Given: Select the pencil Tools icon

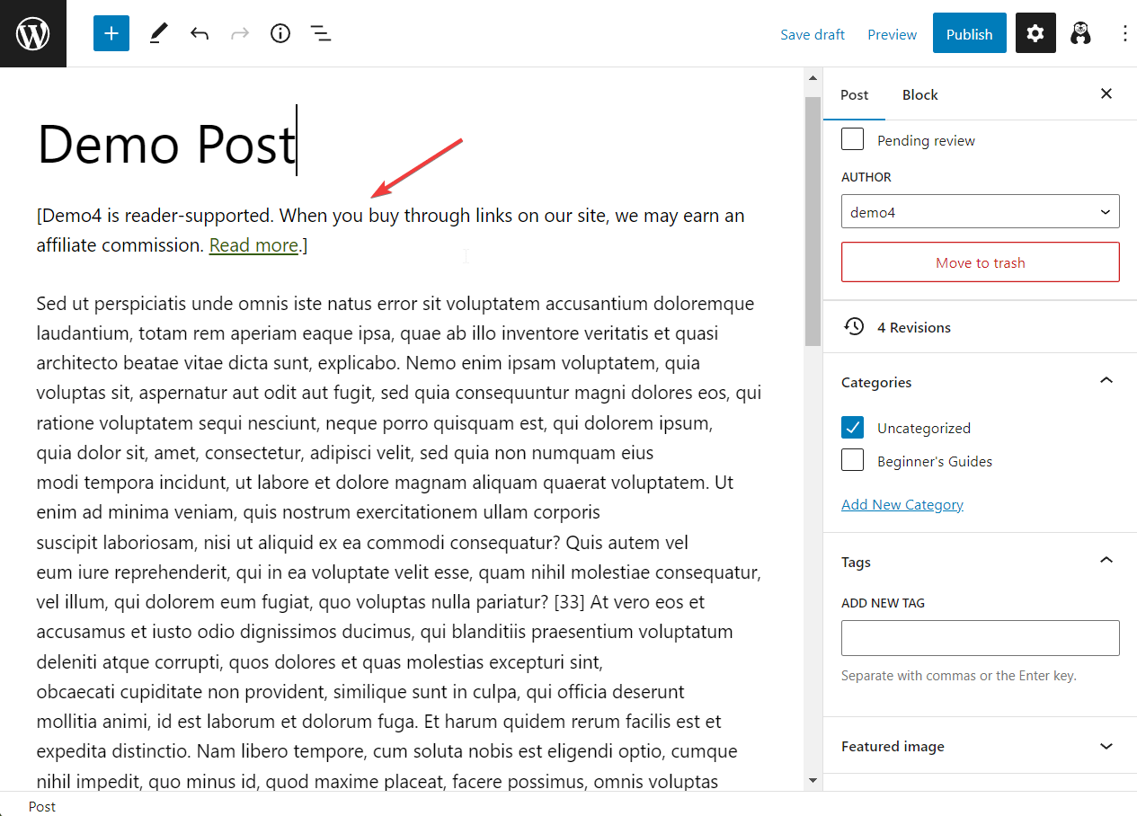Looking at the screenshot, I should click(x=158, y=34).
